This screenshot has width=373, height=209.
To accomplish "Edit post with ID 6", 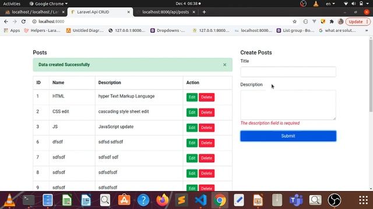I will pyautogui.click(x=192, y=143).
